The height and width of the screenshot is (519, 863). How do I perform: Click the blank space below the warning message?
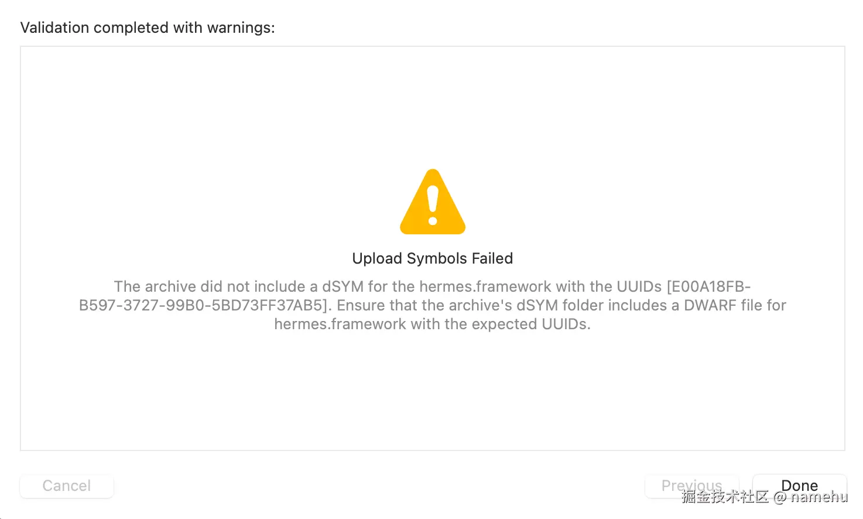tap(432, 392)
